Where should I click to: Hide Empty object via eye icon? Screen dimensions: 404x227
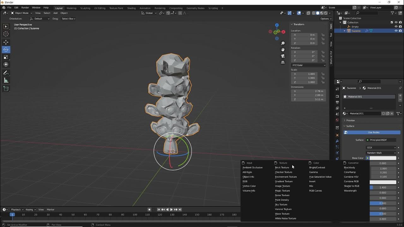pos(396,26)
